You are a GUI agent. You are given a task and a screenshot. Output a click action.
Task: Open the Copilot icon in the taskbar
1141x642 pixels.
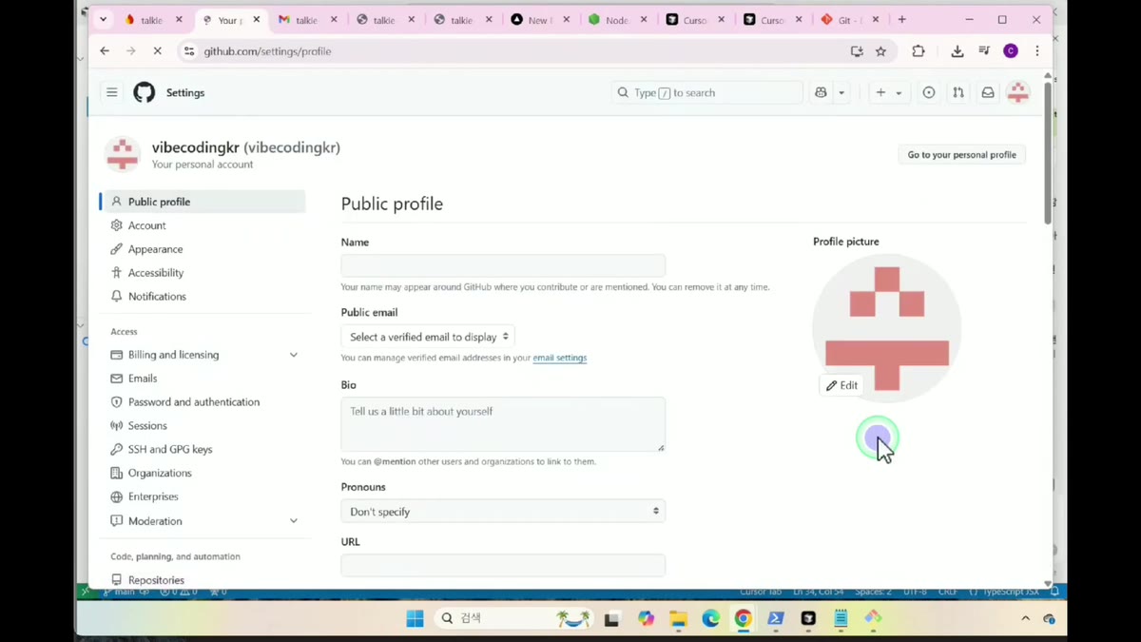pyautogui.click(x=647, y=619)
